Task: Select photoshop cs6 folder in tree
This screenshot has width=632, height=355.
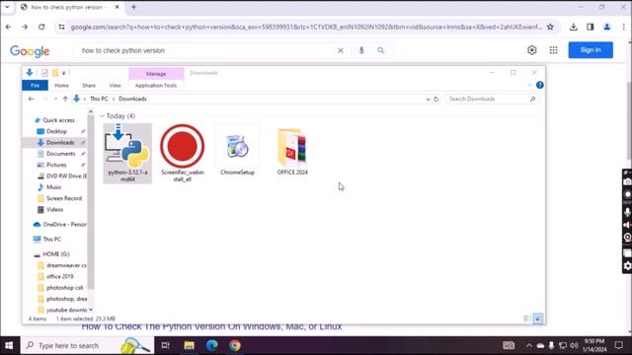Action: 64,288
